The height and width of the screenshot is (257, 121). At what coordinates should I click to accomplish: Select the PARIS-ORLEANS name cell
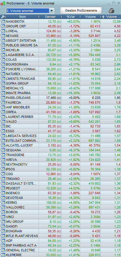[22, 98]
